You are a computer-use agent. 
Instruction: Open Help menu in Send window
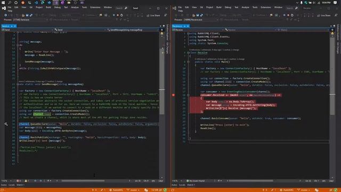(10, 11)
